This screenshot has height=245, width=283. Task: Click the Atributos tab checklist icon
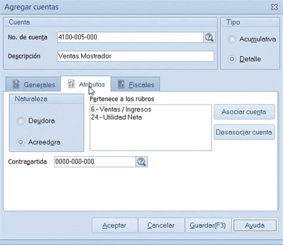71,84
